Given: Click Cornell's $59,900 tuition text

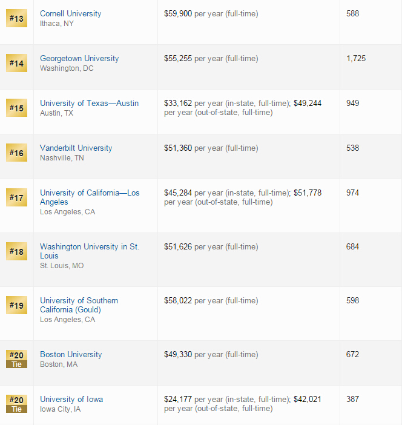Looking at the screenshot, I should pos(178,13).
